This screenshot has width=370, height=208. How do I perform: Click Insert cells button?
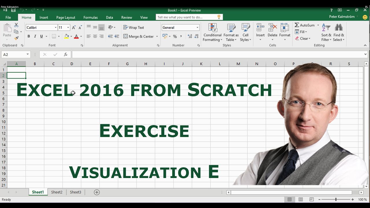pyautogui.click(x=260, y=32)
